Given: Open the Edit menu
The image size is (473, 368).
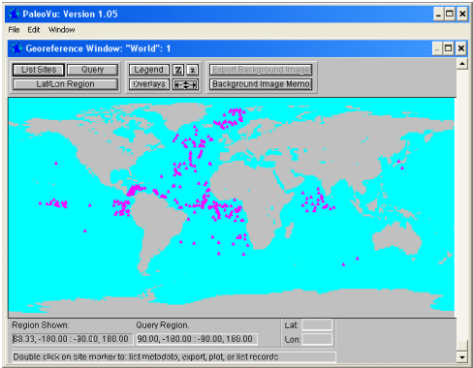Looking at the screenshot, I should pyautogui.click(x=34, y=30).
